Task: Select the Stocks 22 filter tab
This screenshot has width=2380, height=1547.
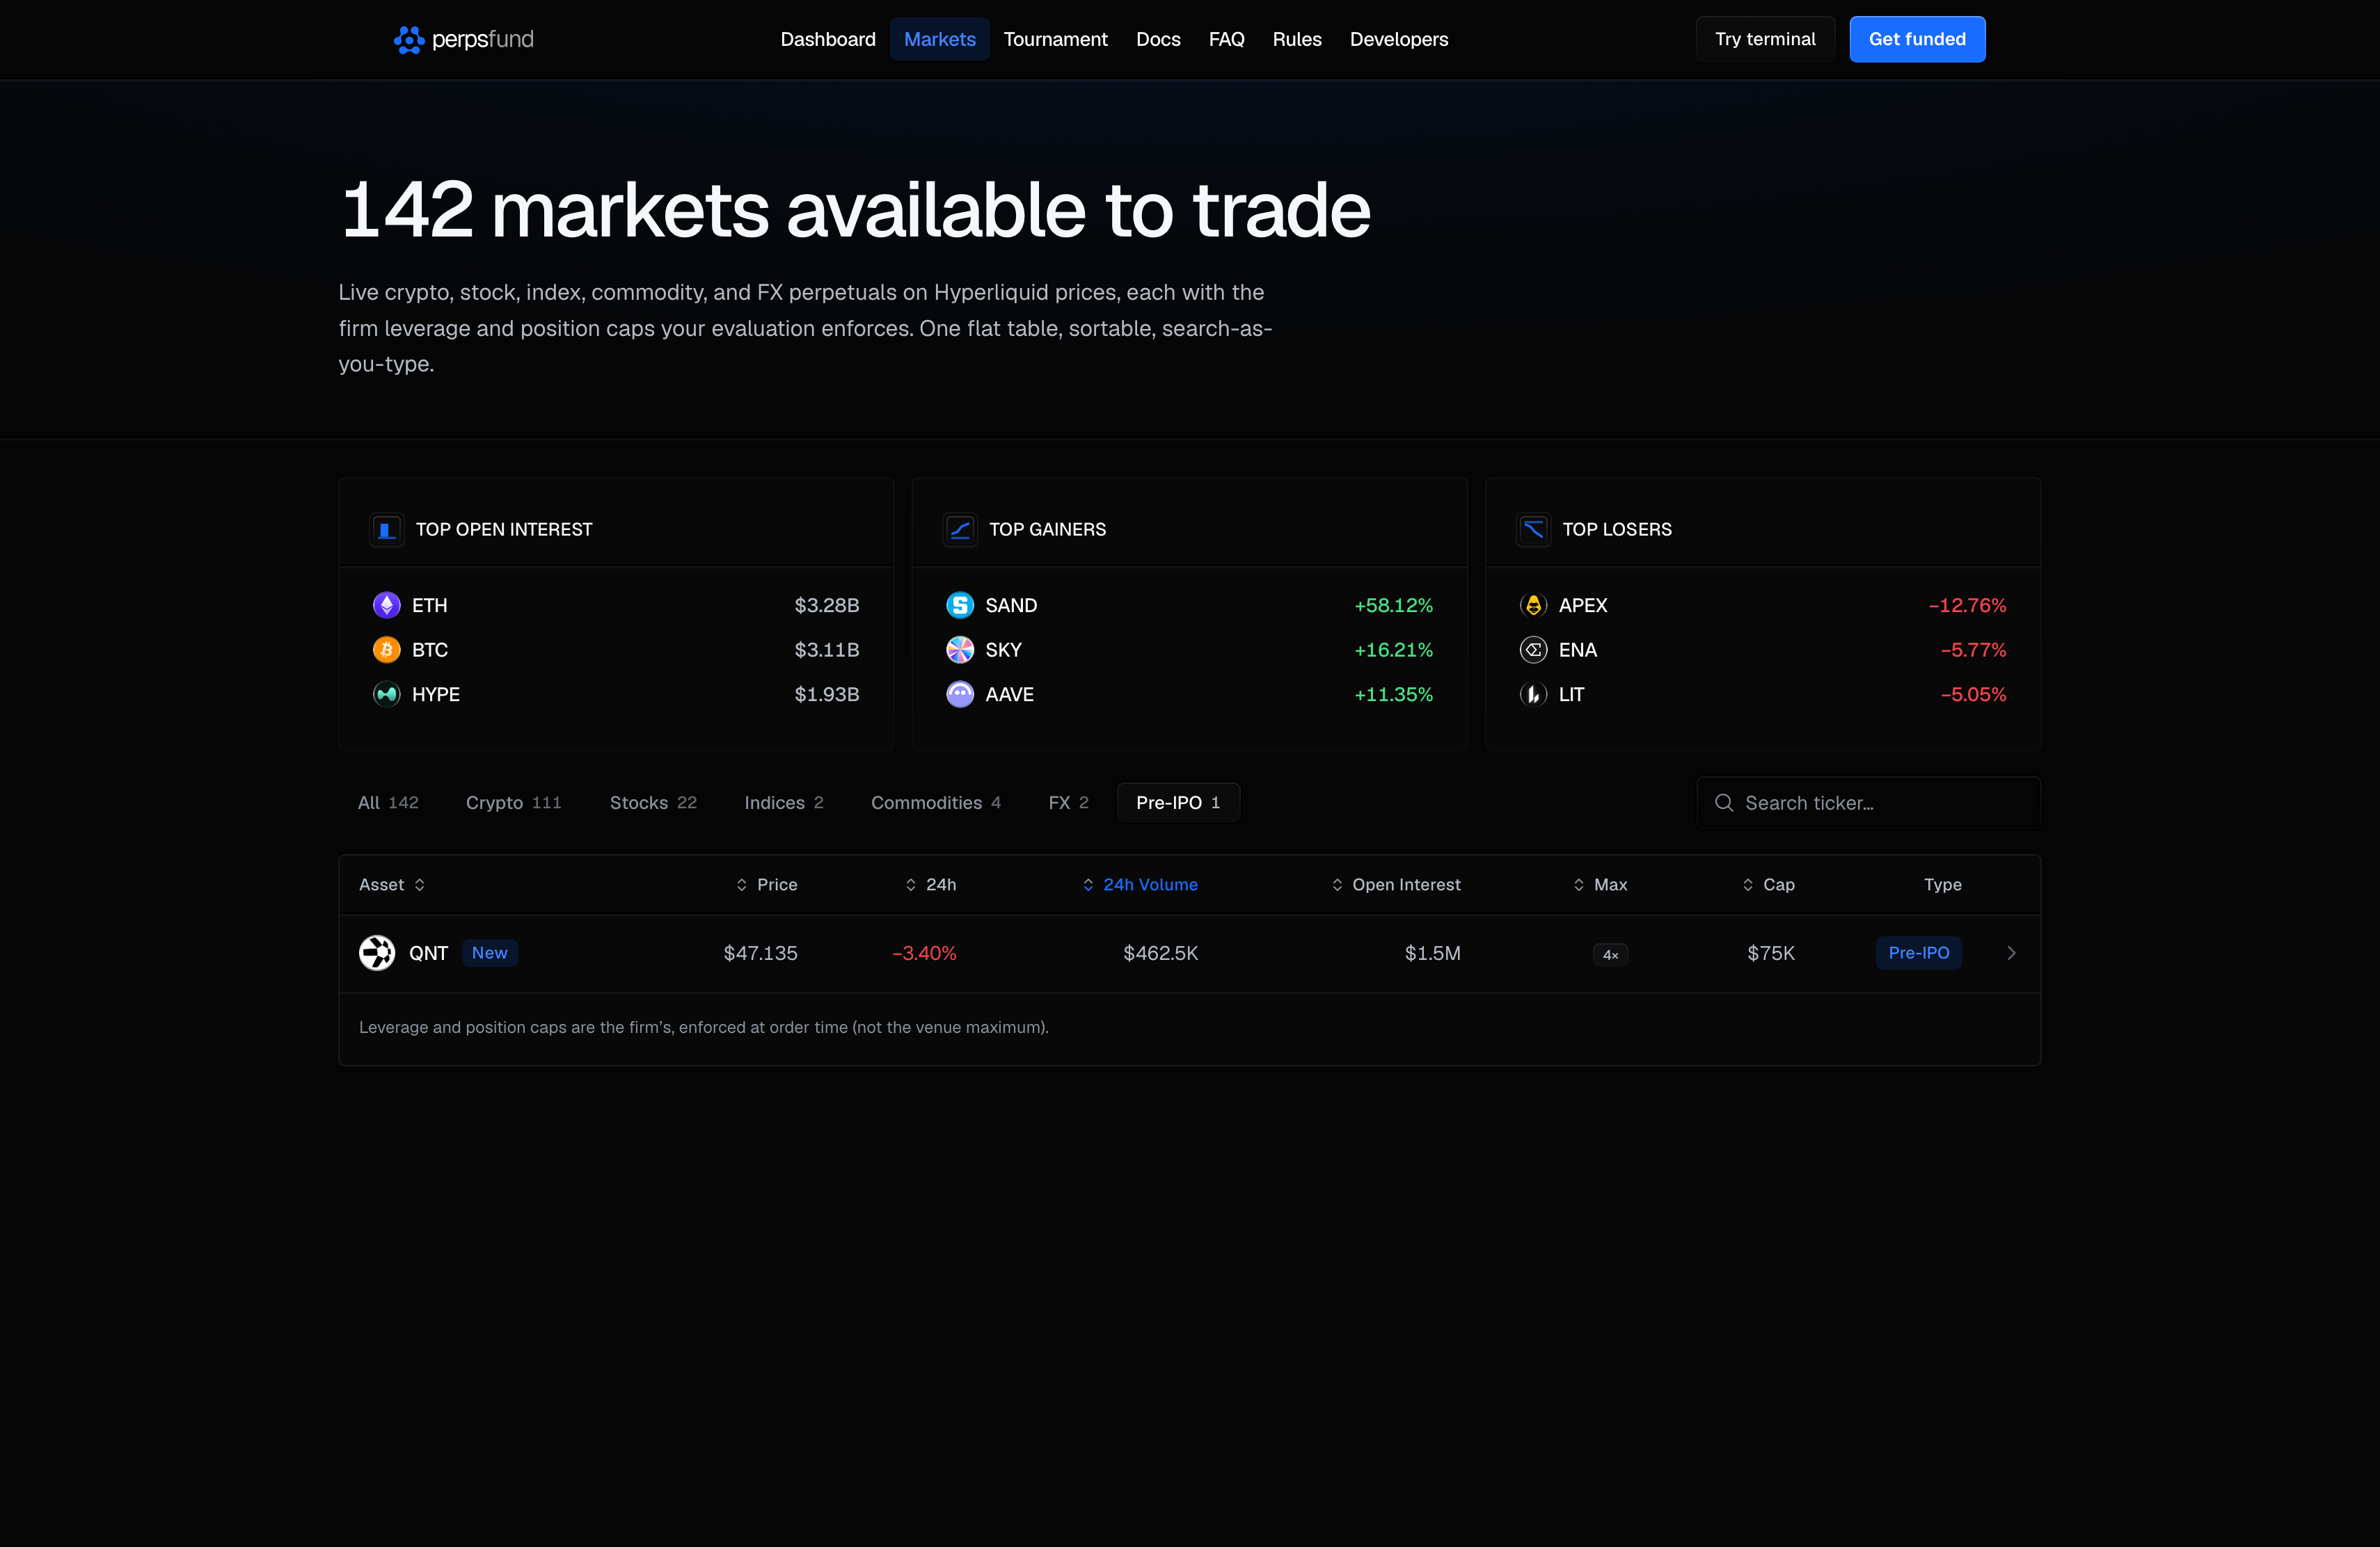Action: point(653,803)
